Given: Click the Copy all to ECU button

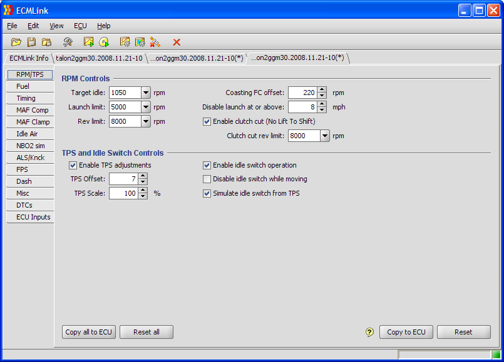Looking at the screenshot, I should click(x=89, y=332).
